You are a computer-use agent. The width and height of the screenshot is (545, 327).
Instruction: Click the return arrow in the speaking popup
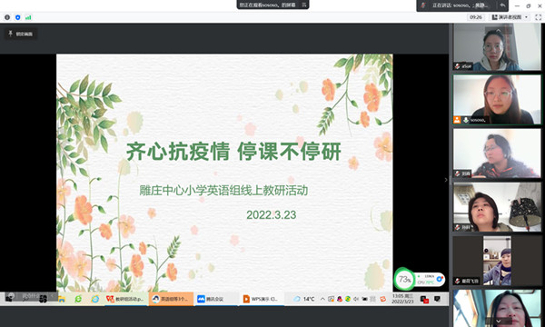[x=502, y=5]
